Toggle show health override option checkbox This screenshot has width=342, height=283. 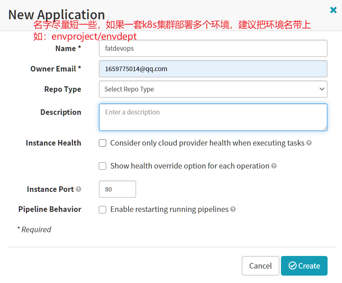(x=103, y=166)
